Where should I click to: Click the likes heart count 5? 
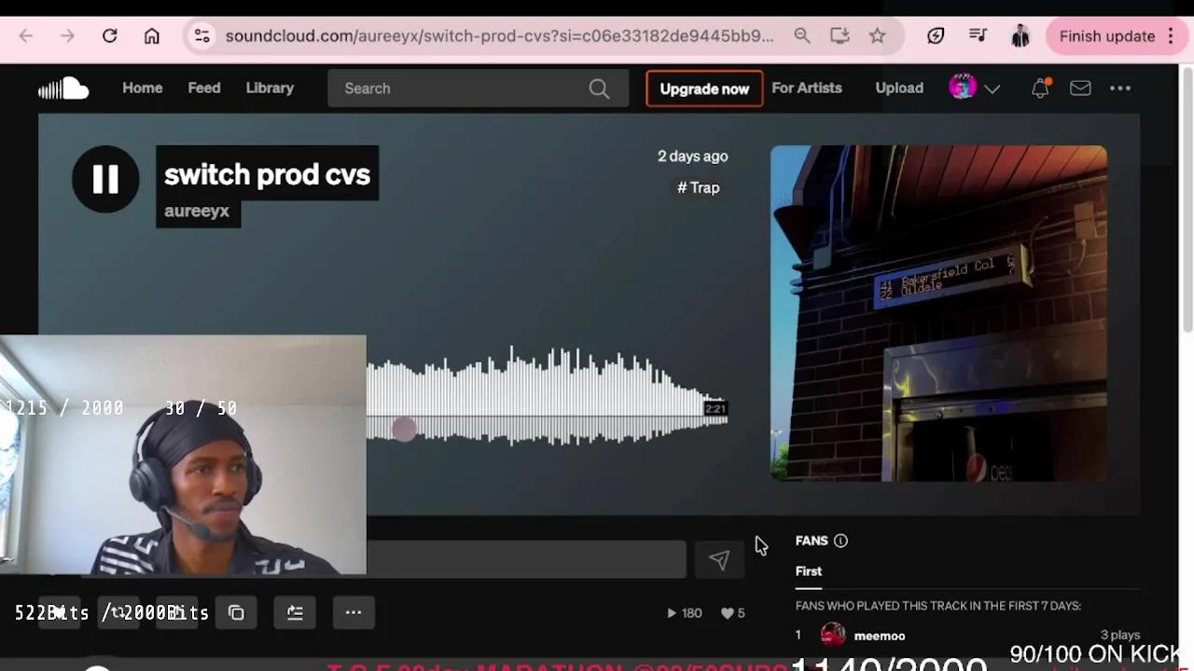(733, 613)
